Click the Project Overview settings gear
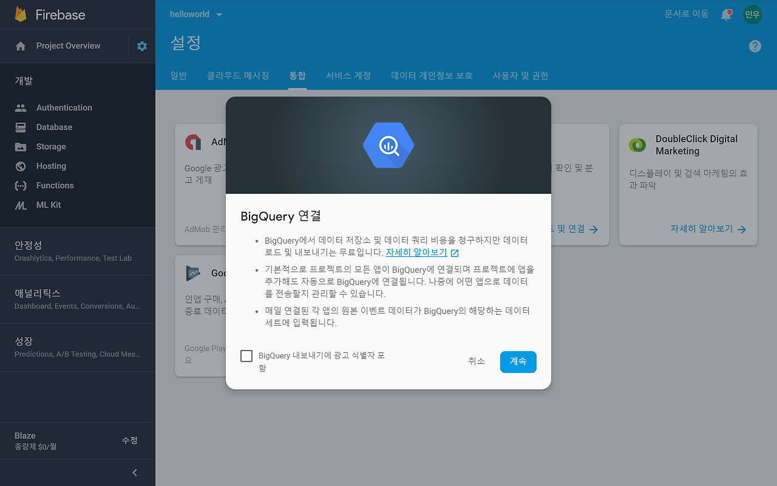Image resolution: width=777 pixels, height=486 pixels. pyautogui.click(x=141, y=46)
